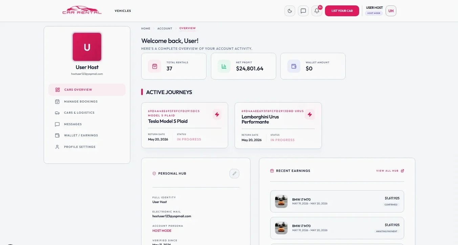The height and width of the screenshot is (245, 458).
Task: Select the Overview breadcrumb
Action: [x=188, y=28]
